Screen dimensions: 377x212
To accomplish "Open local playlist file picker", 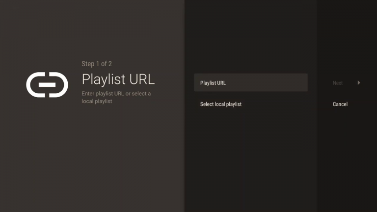I will (221, 104).
